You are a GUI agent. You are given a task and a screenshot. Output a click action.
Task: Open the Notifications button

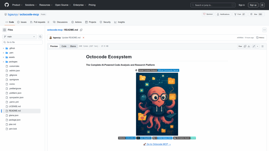point(223,14)
